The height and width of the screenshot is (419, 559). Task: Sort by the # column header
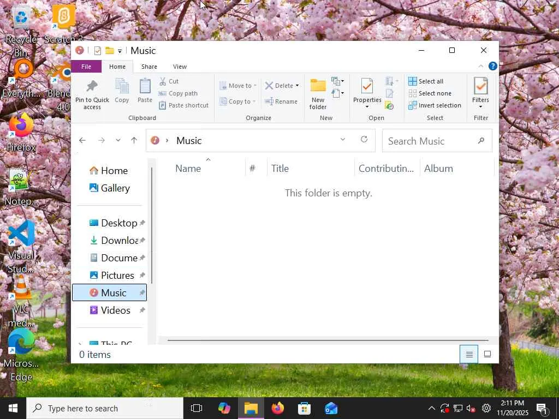(253, 169)
